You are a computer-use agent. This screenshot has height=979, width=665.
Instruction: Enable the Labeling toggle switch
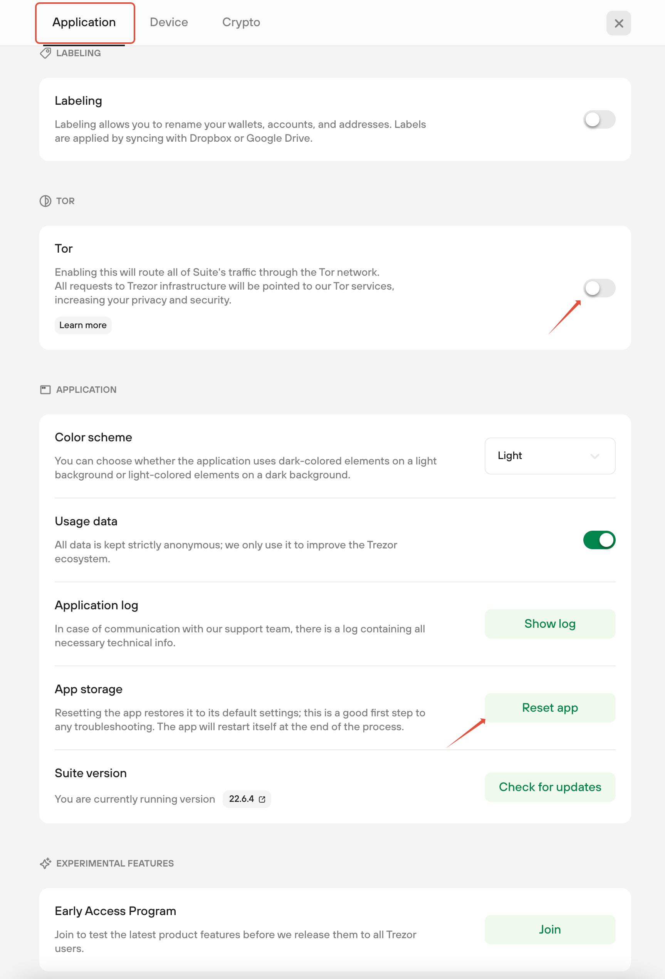[x=599, y=120]
